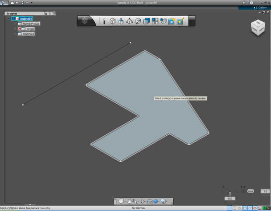Click the save disk icon in title bar
The height and width of the screenshot is (211, 271).
(x=22, y=3)
